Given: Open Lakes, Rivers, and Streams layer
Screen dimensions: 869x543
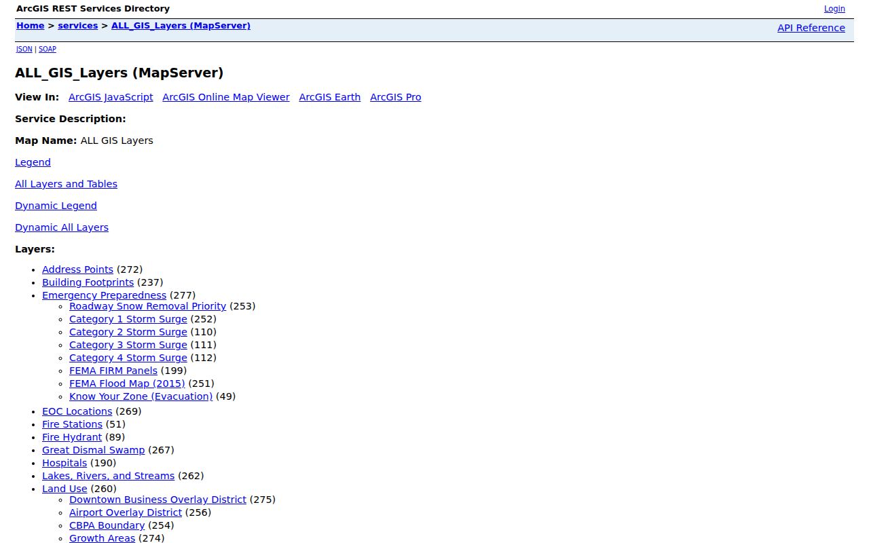Looking at the screenshot, I should [x=108, y=476].
